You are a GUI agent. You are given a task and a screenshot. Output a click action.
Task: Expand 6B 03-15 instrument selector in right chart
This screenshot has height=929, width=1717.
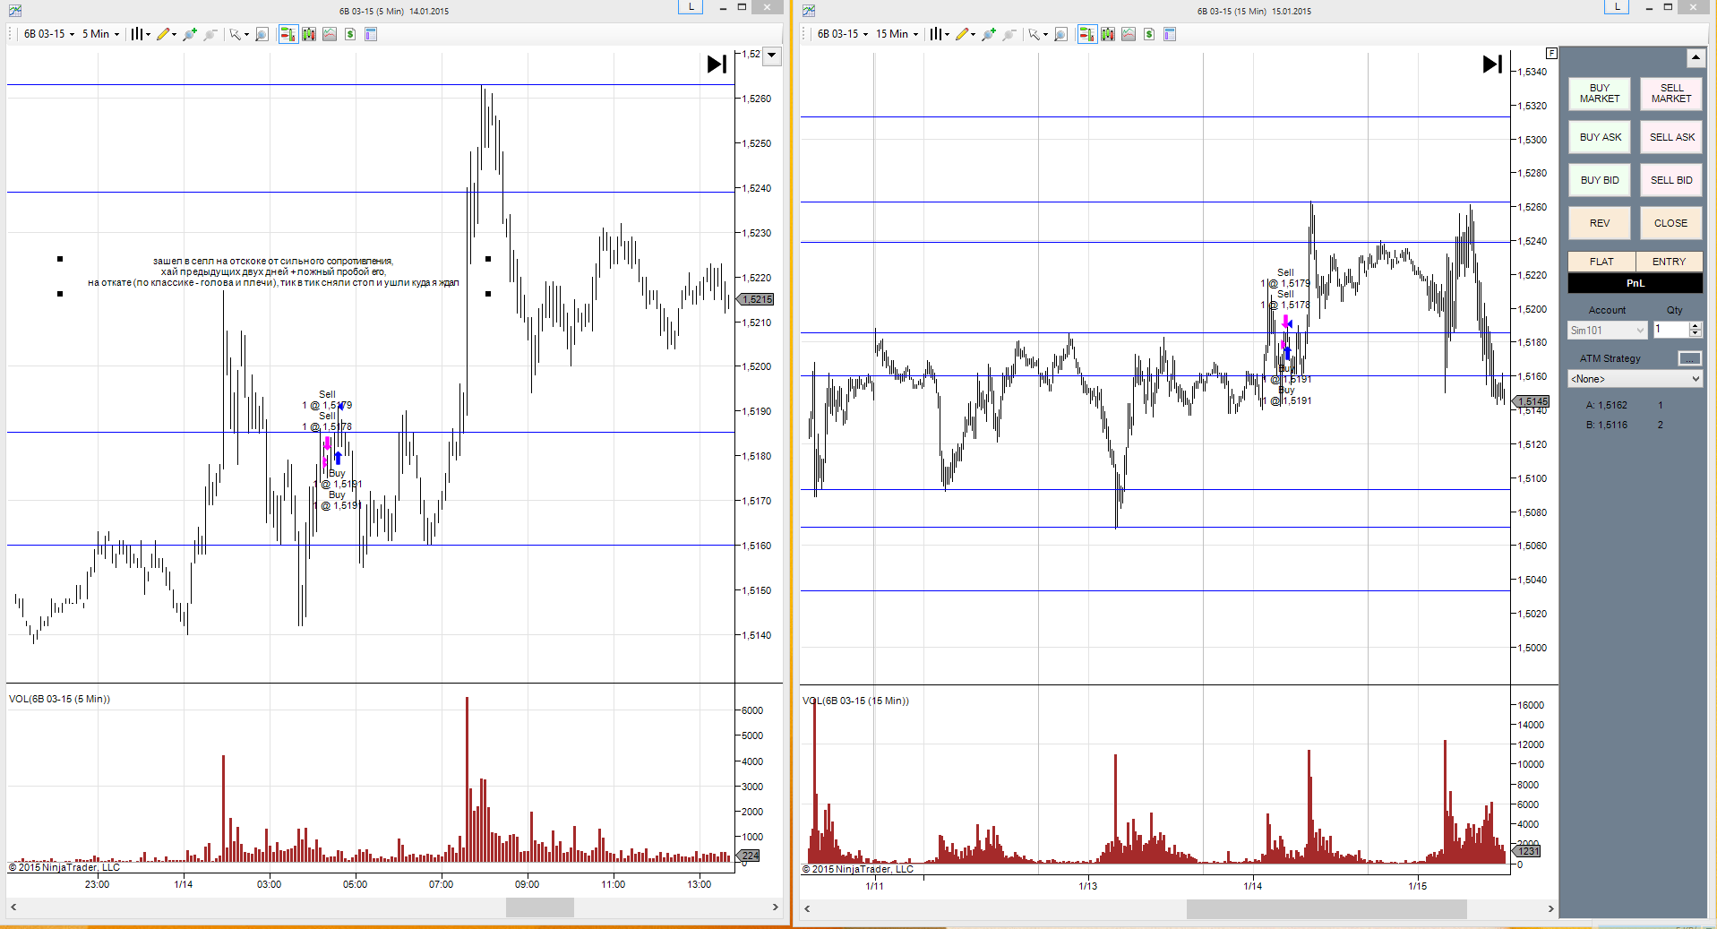click(x=843, y=34)
